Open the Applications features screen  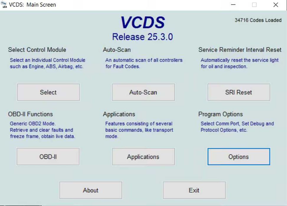tap(143, 157)
